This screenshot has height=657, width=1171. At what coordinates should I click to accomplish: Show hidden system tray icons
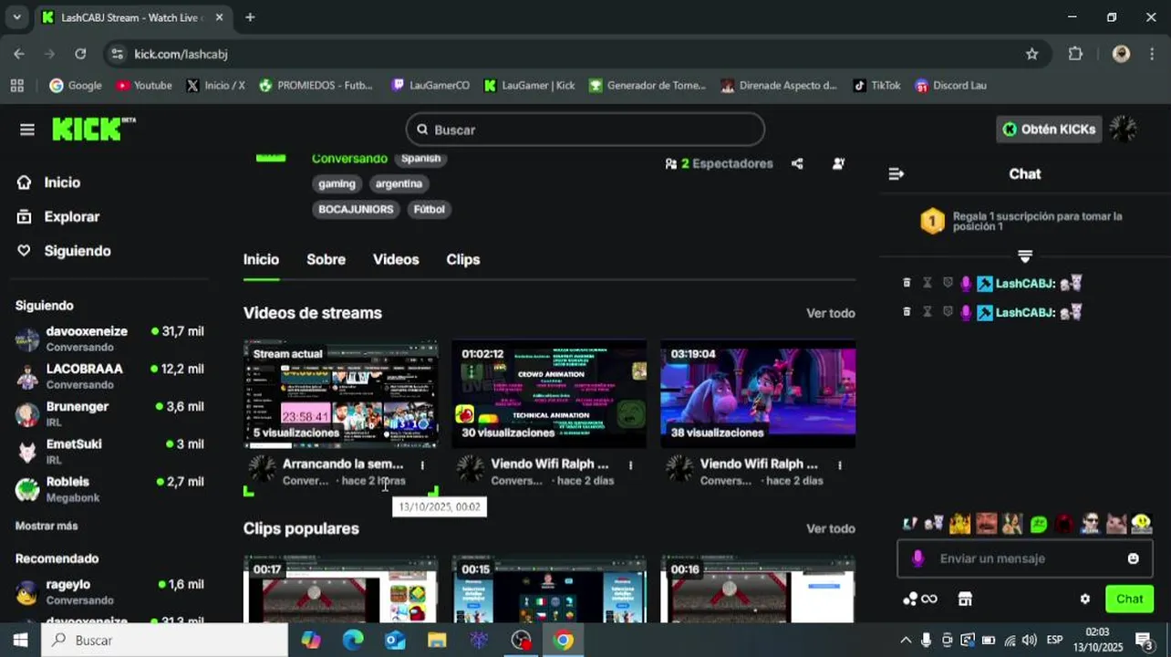click(905, 641)
